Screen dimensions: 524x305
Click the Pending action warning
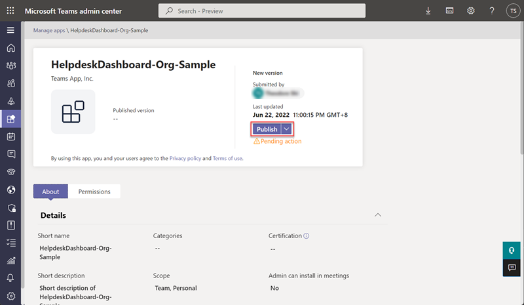(x=277, y=141)
